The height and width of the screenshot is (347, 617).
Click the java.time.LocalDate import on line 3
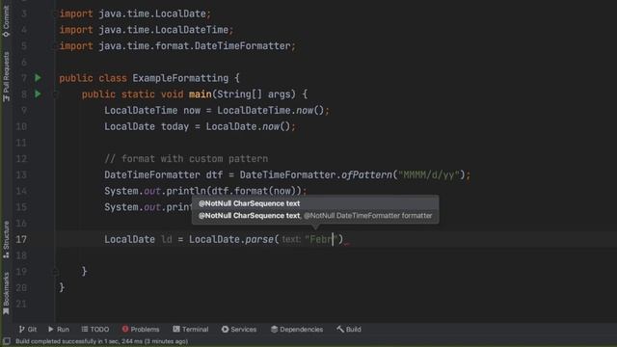pyautogui.click(x=152, y=13)
